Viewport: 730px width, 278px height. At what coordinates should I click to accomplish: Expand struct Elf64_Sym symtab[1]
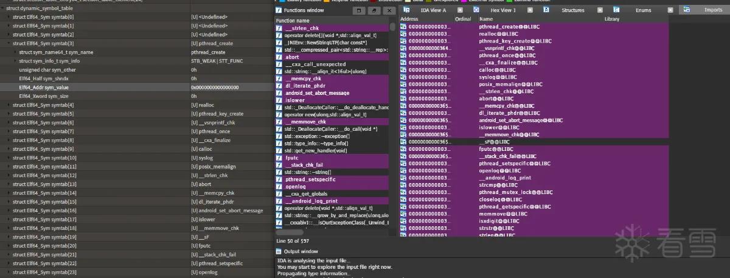tap(9, 26)
